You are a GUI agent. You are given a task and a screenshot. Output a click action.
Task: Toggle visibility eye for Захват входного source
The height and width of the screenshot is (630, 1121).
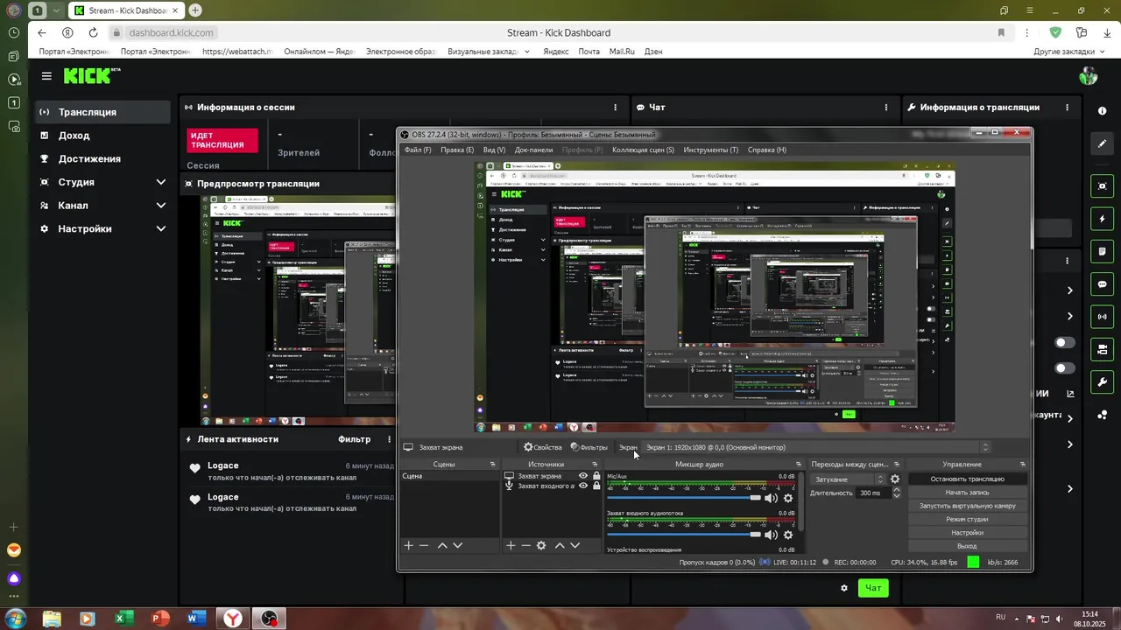point(583,486)
